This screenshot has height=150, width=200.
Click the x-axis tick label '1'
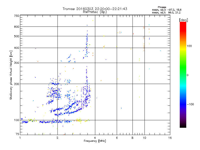20,138
